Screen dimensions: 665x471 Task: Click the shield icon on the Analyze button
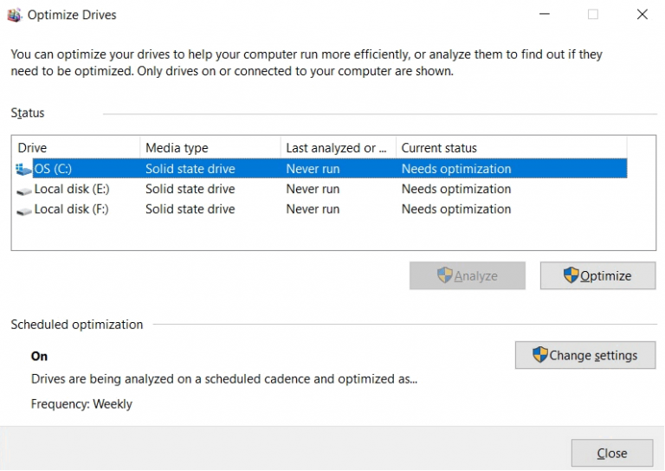(445, 275)
